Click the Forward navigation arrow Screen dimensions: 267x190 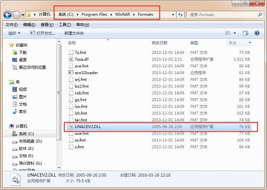pos(16,15)
